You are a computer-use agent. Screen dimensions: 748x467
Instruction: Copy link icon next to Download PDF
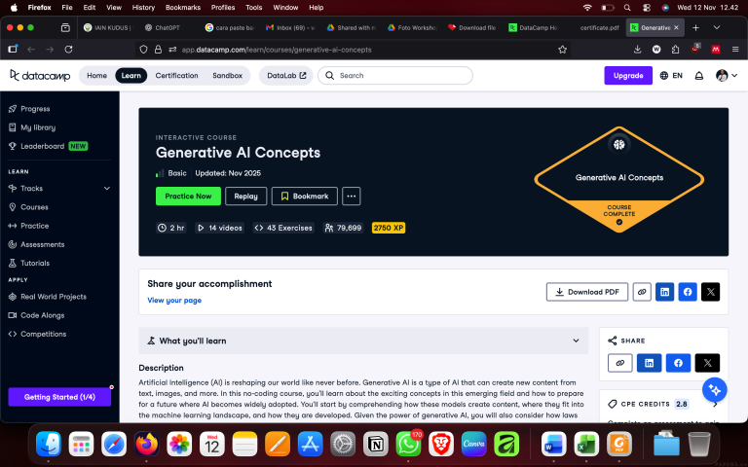[642, 292]
